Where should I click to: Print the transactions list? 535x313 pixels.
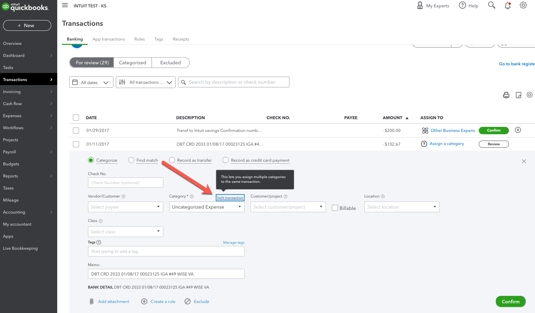pyautogui.click(x=506, y=95)
